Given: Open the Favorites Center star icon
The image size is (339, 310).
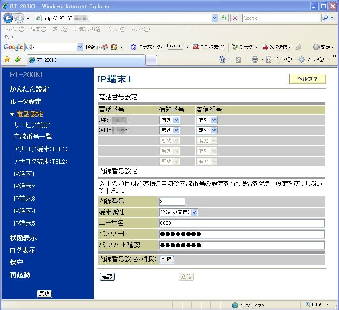Looking at the screenshot, I should coord(8,59).
